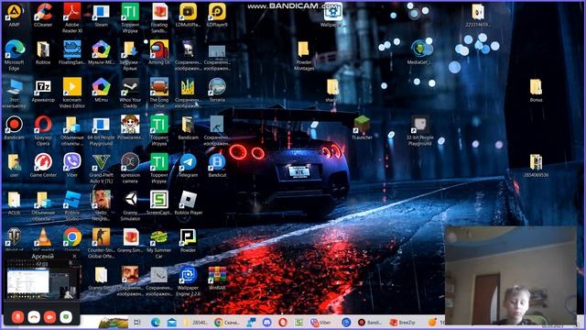
Task: Launch My Summer Car game
Action: (159, 236)
